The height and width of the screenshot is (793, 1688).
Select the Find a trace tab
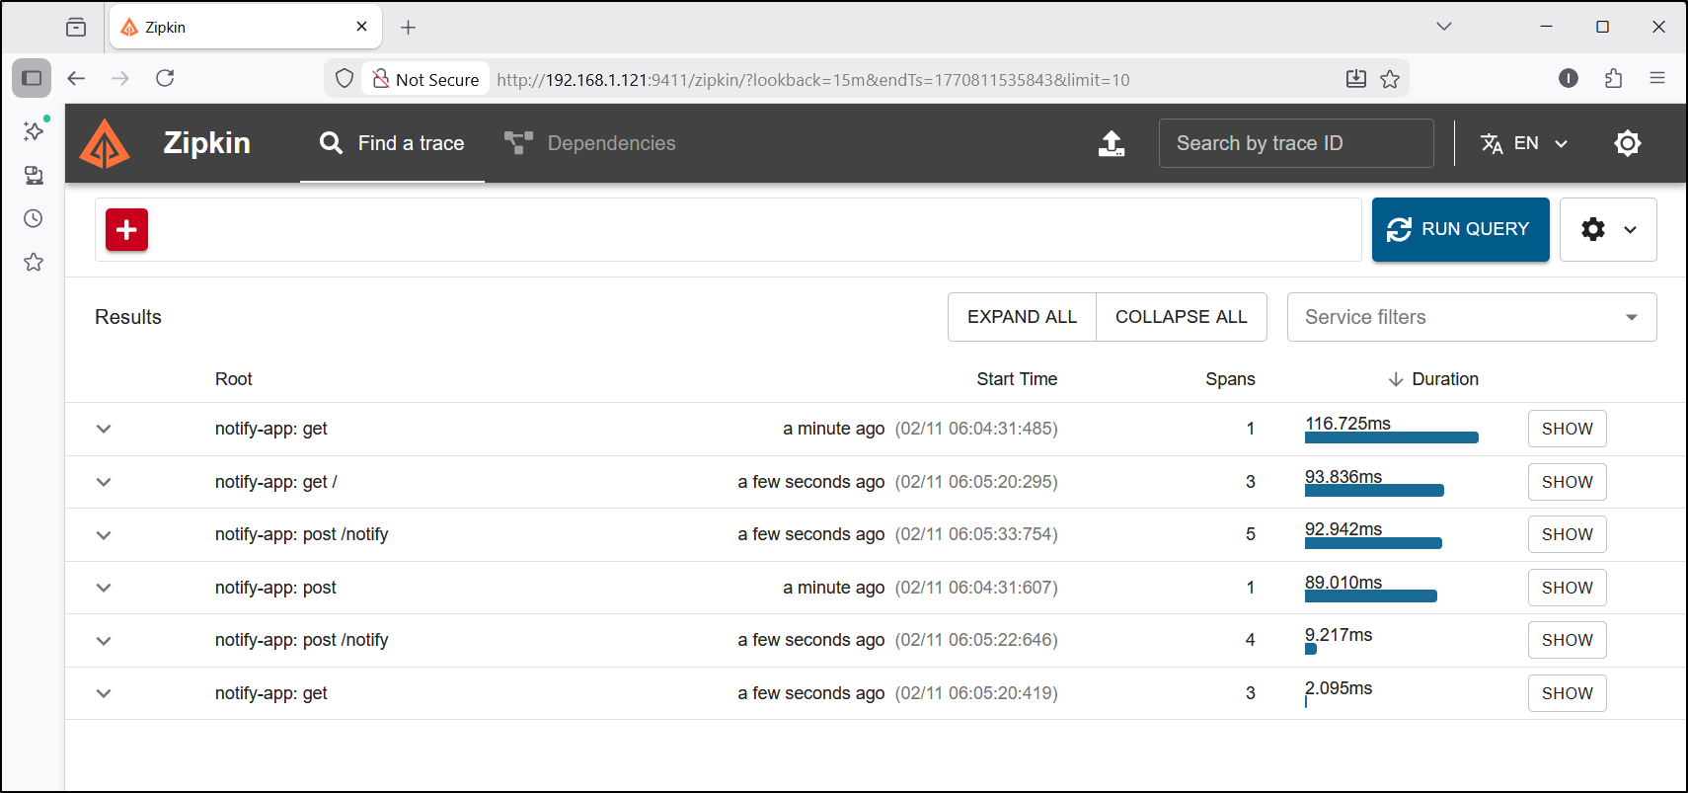(x=392, y=143)
